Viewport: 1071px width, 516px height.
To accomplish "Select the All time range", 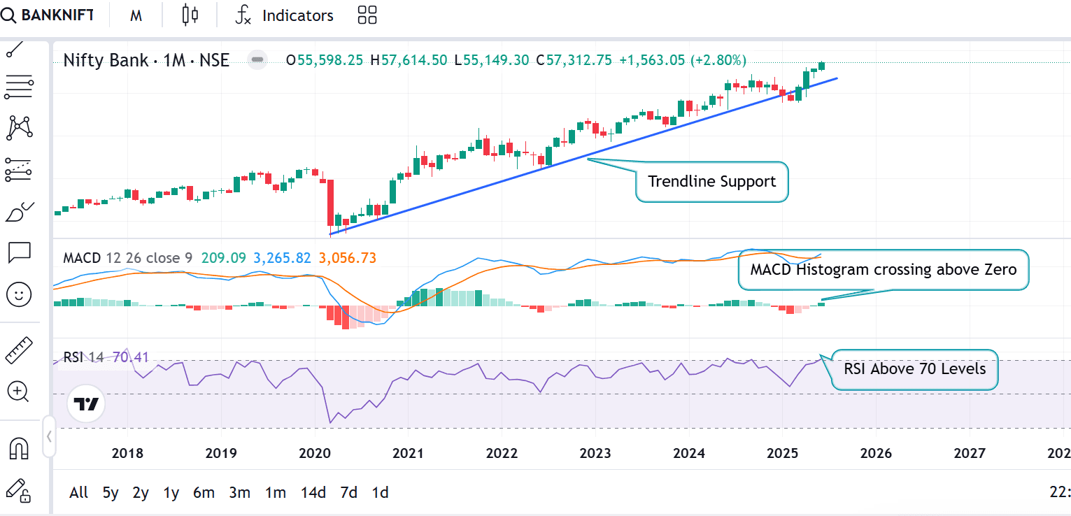I will [x=79, y=492].
